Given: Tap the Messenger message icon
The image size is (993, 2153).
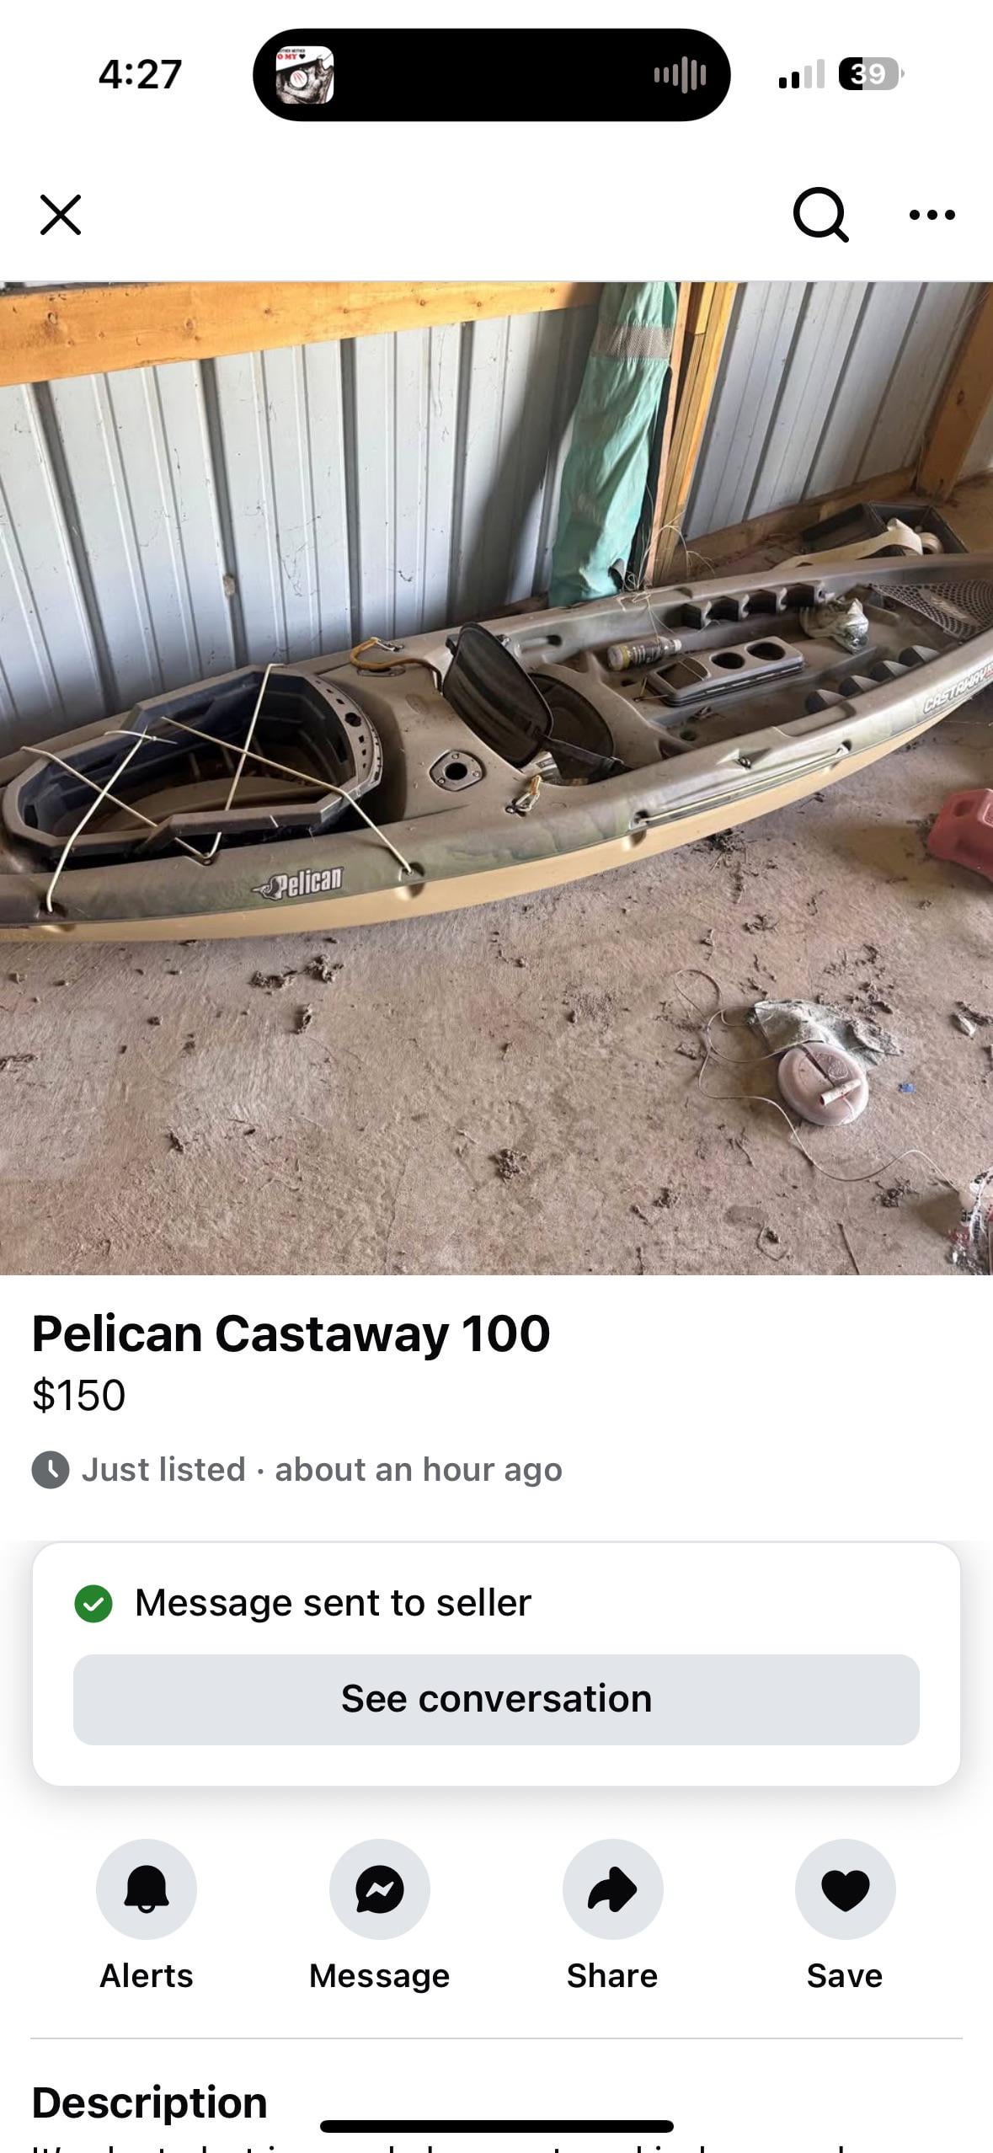Looking at the screenshot, I should click(380, 1889).
